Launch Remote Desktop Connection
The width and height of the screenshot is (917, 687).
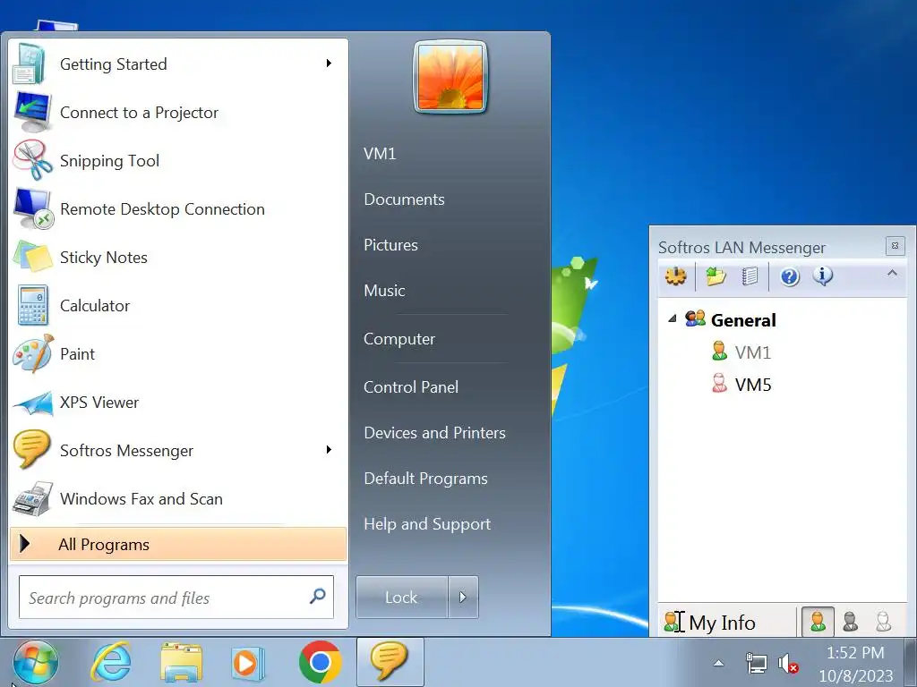click(178, 209)
